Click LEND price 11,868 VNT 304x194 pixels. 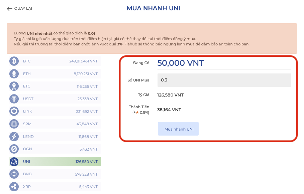tap(88, 137)
